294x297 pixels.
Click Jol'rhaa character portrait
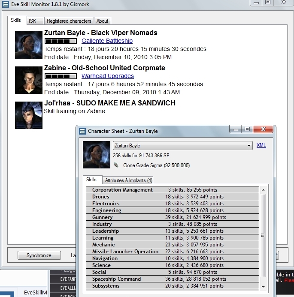coord(29,115)
